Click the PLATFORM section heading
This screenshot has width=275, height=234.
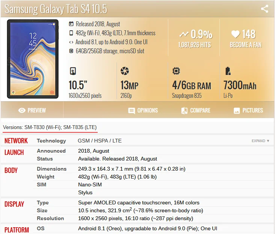17,230
